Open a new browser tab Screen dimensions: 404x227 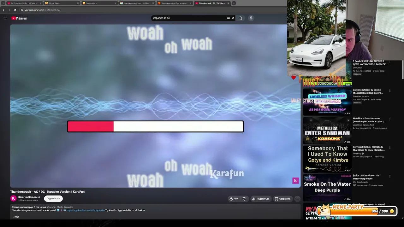point(234,3)
